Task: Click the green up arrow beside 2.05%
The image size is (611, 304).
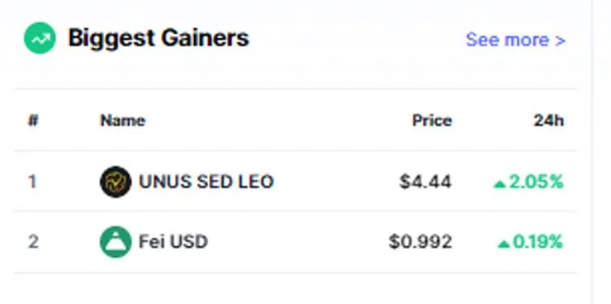Action: pyautogui.click(x=500, y=184)
